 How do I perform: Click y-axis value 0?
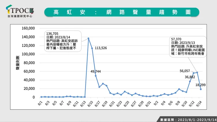click(34, 97)
